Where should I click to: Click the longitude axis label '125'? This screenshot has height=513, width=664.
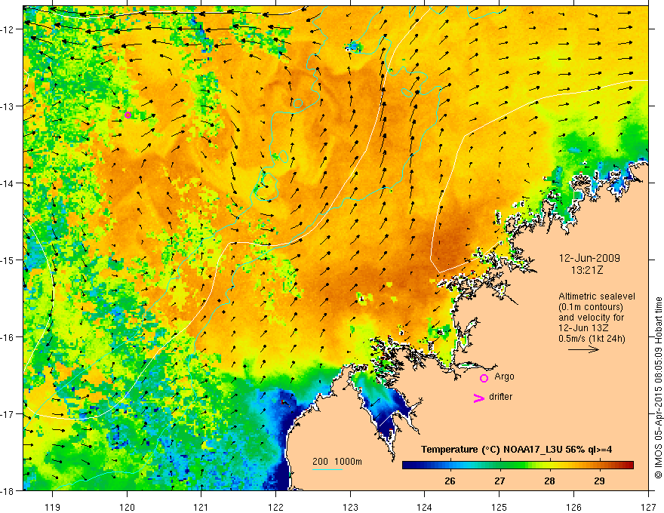[500, 507]
